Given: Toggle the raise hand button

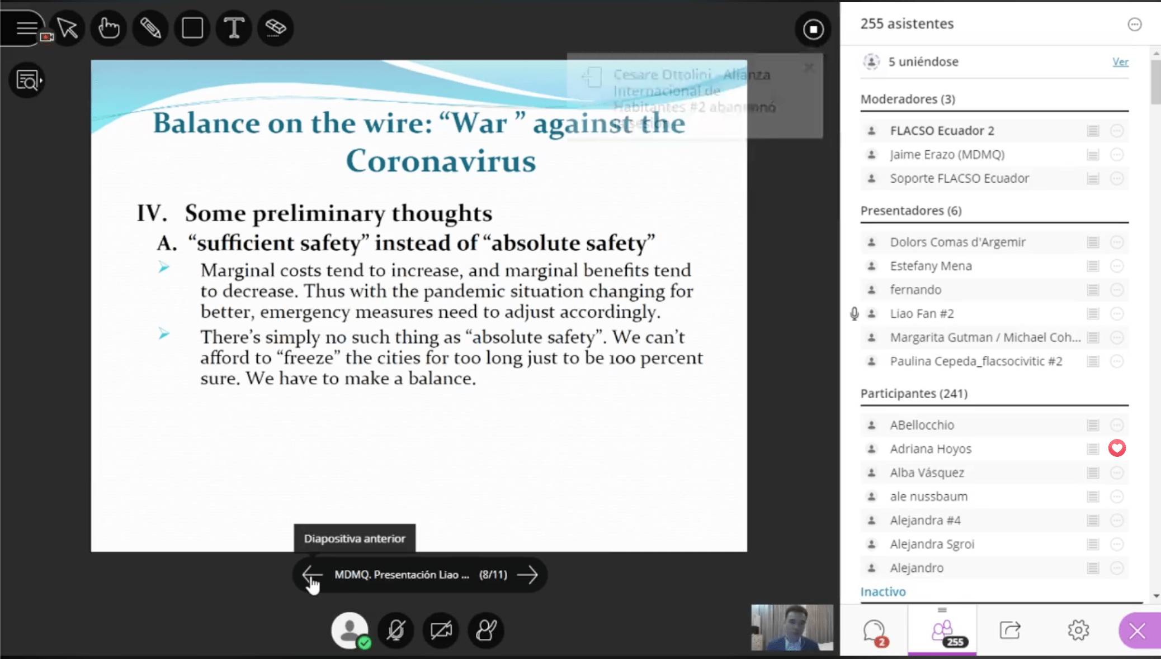Looking at the screenshot, I should coord(485,631).
